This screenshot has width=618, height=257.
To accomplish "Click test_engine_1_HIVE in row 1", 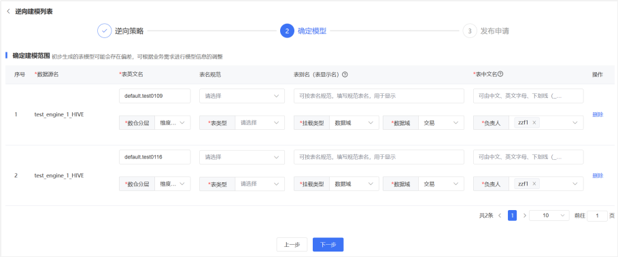I will (59, 115).
